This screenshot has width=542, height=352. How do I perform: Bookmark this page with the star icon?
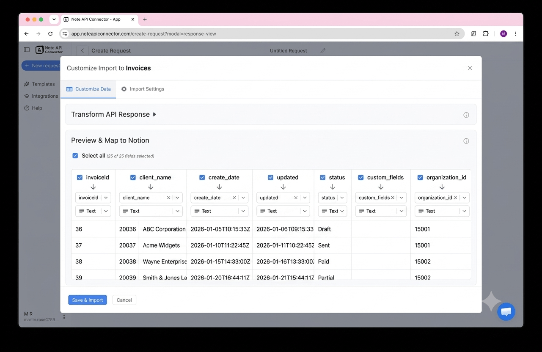click(457, 34)
